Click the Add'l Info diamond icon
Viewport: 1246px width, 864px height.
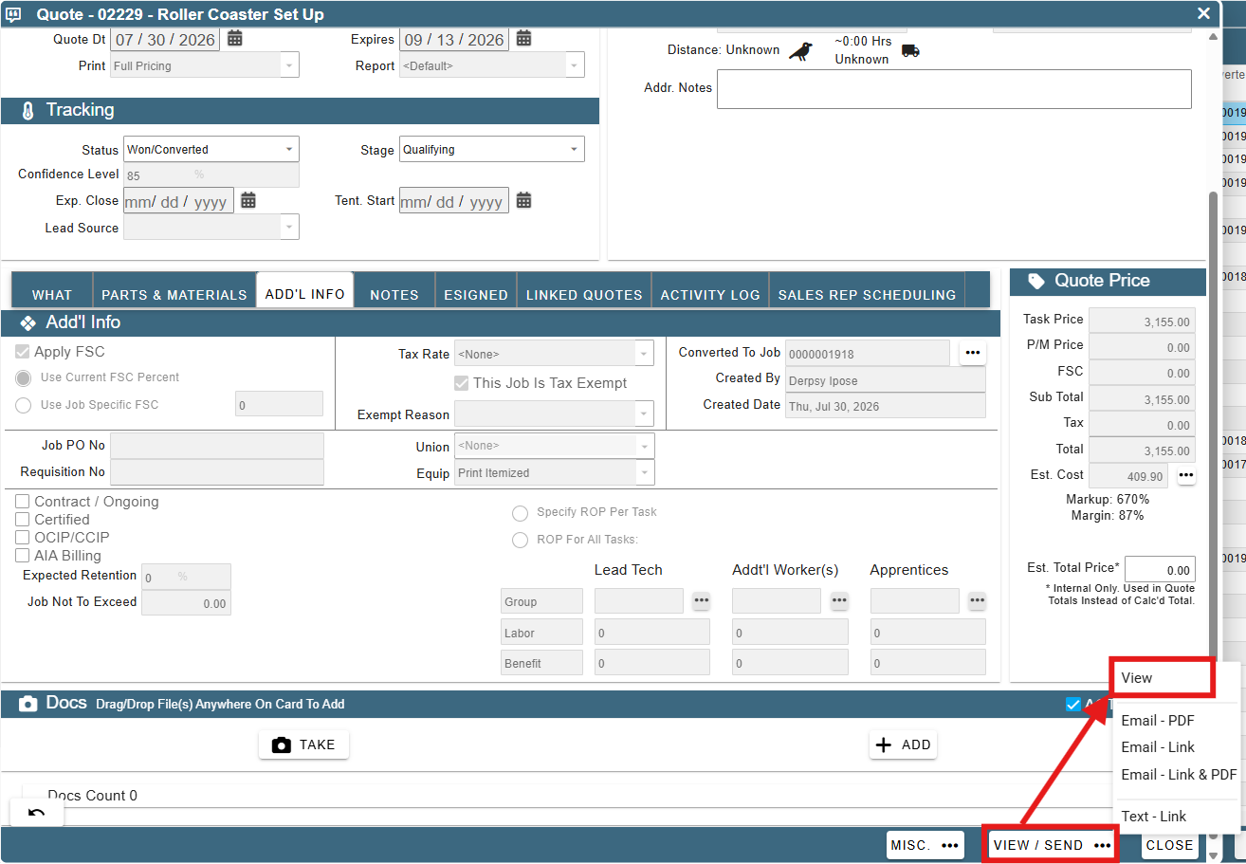coord(27,322)
